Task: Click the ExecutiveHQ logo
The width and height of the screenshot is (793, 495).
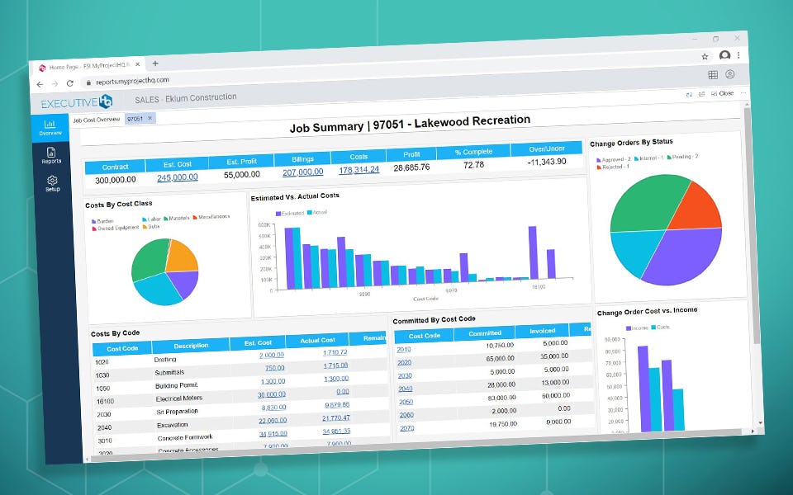Action: pyautogui.click(x=77, y=102)
